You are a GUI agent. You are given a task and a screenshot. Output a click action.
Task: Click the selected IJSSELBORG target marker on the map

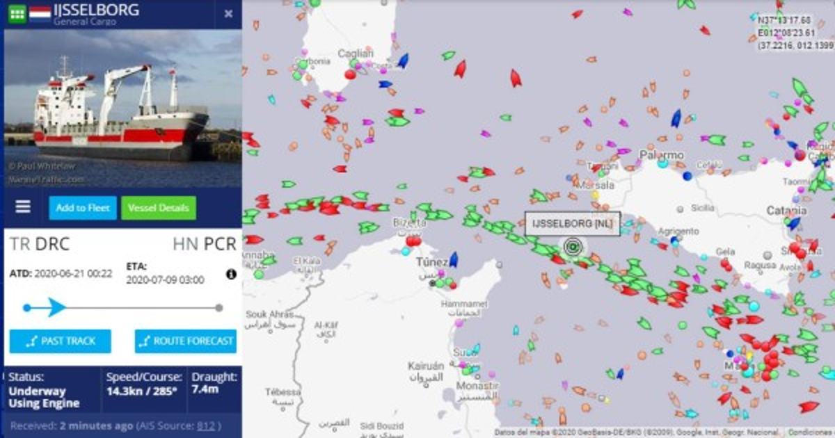click(x=573, y=245)
